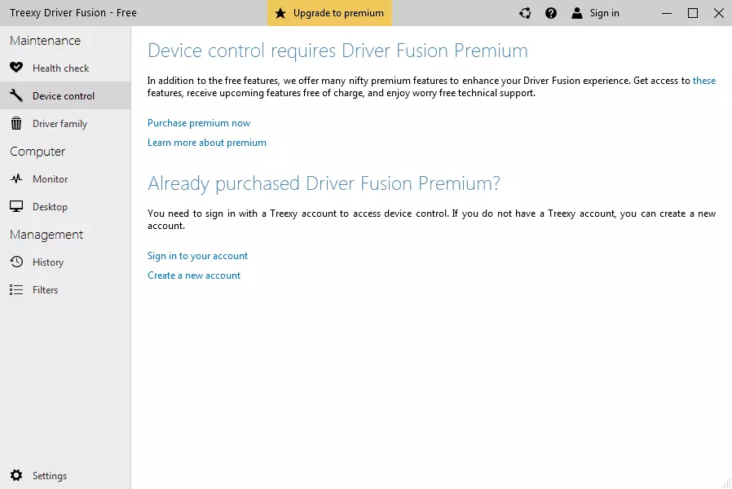Open Settings in the sidebar

[65, 475]
